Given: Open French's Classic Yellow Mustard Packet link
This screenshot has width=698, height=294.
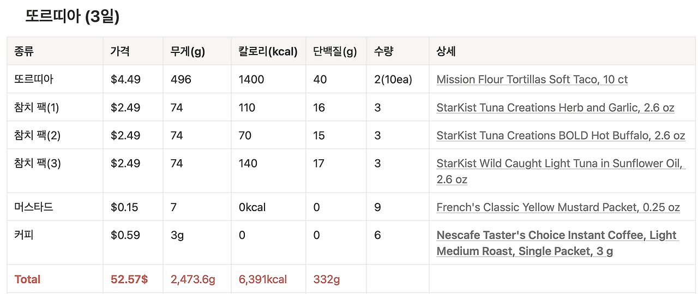Looking at the screenshot, I should [x=558, y=207].
